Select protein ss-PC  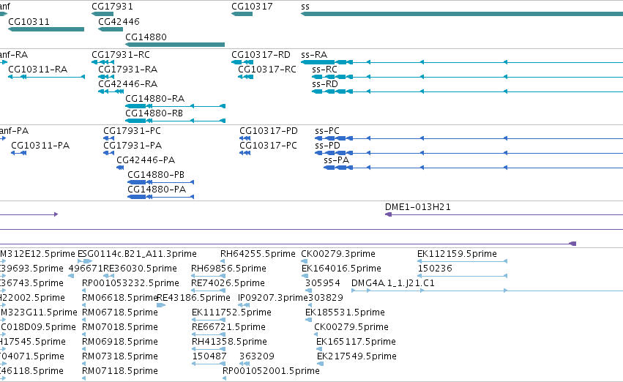[x=469, y=138]
